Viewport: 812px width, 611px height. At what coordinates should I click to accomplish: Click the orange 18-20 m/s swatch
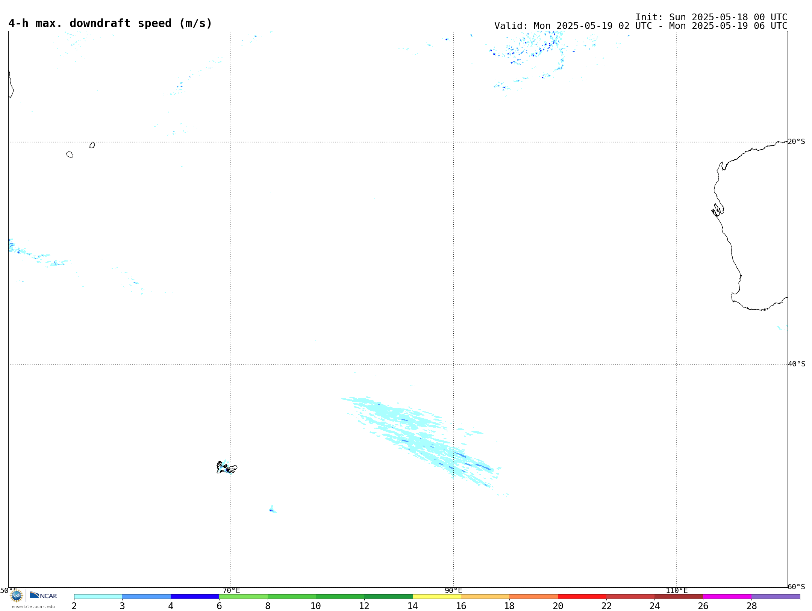point(533,597)
